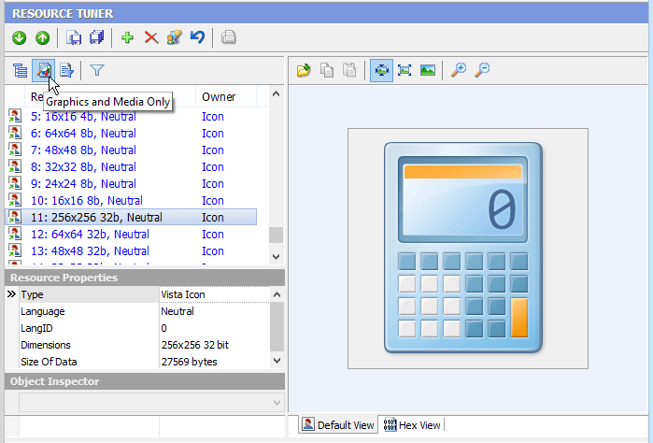Viewport: 653px width, 443px height.
Task: Select resource 6: 64x64 8b, Neutral
Action: 131,134
